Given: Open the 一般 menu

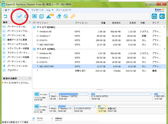Looking at the screenshot, I should point(6,10).
